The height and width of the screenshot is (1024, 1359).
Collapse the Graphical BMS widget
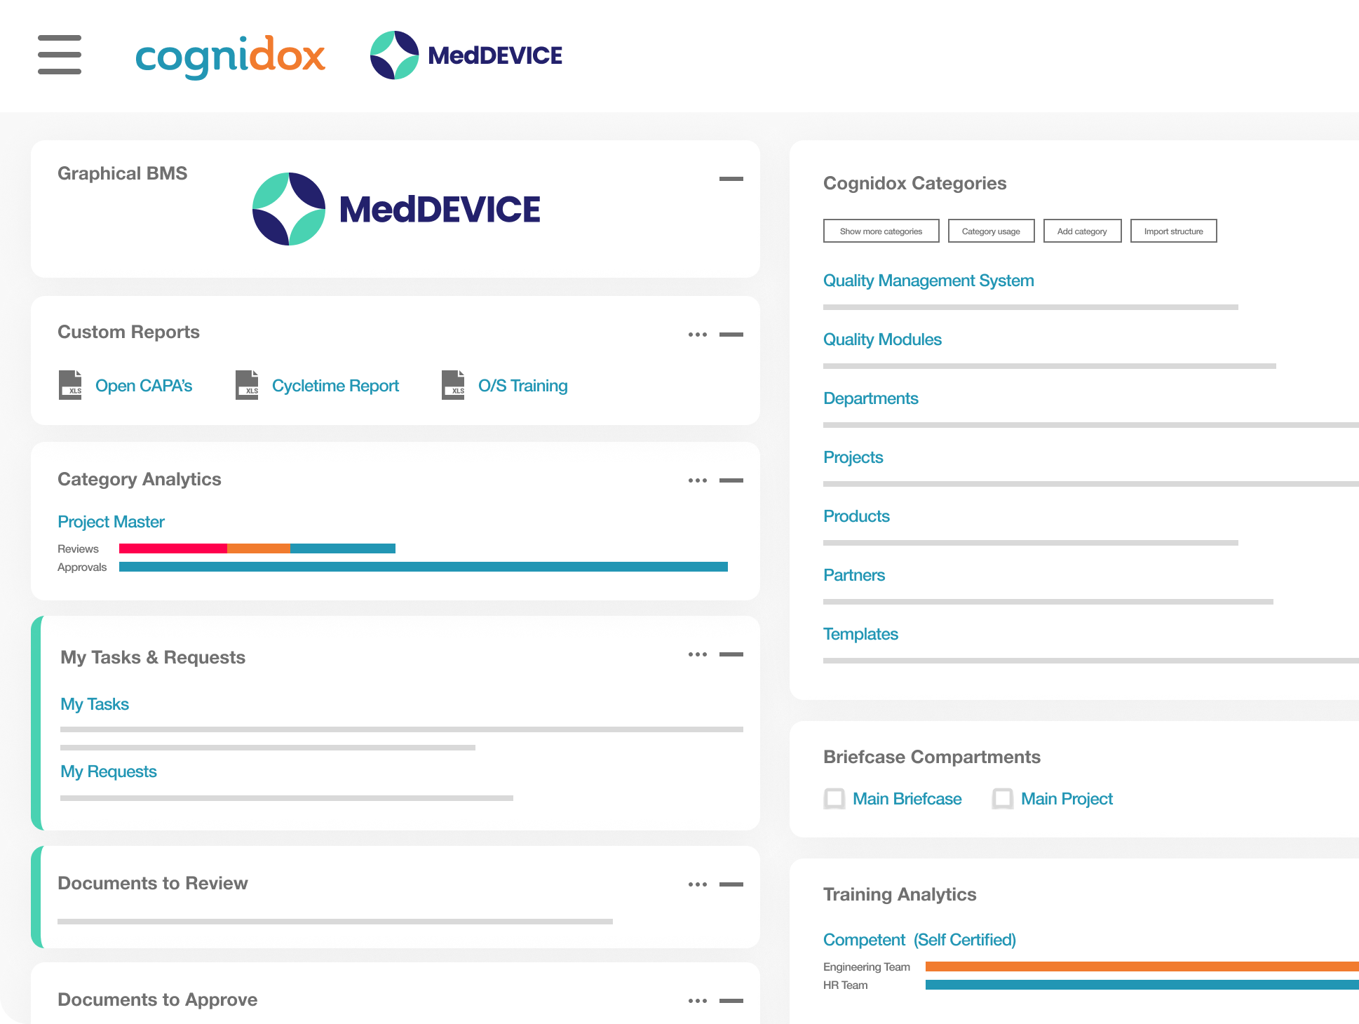click(x=731, y=180)
